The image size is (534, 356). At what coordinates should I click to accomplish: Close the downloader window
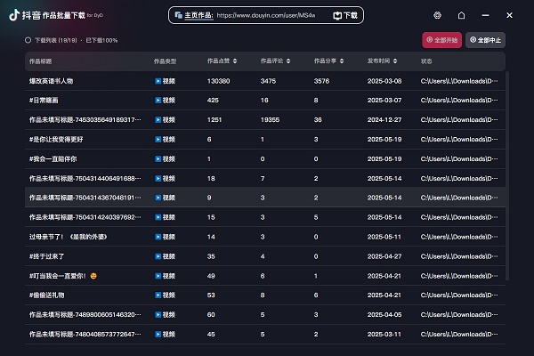click(509, 15)
